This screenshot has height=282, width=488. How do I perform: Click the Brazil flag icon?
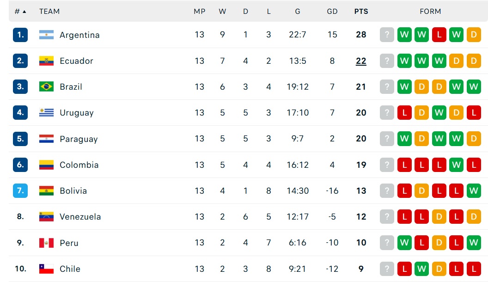point(46,86)
